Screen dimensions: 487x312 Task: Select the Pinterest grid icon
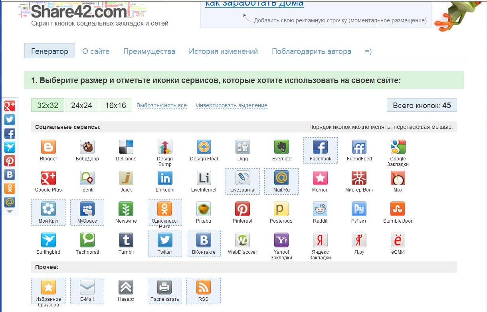[x=243, y=209]
